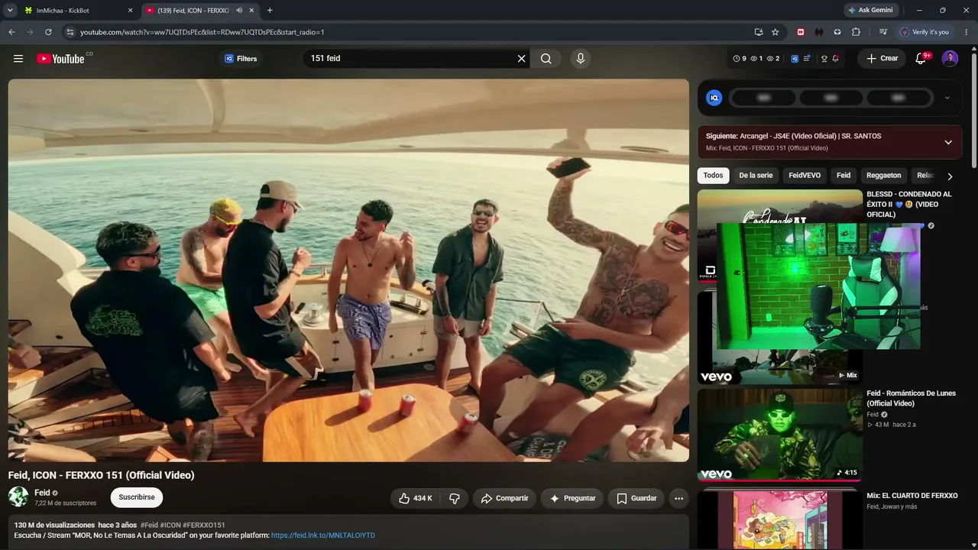Open the feid.lnk.to link in description
The image size is (978, 550).
323,535
